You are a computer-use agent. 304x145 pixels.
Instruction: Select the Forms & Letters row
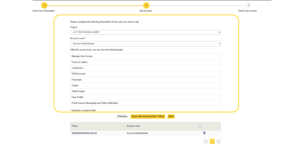(x=145, y=62)
